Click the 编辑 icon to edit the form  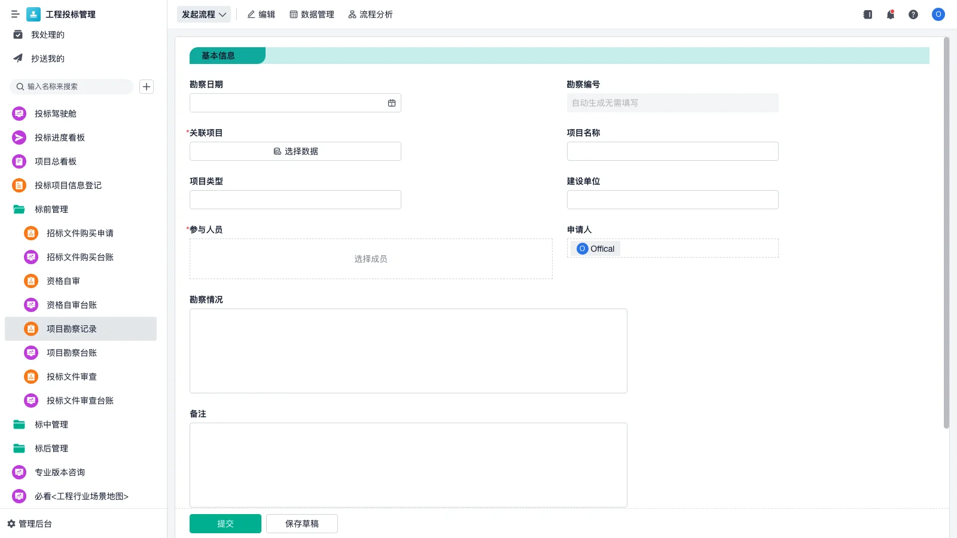click(261, 14)
